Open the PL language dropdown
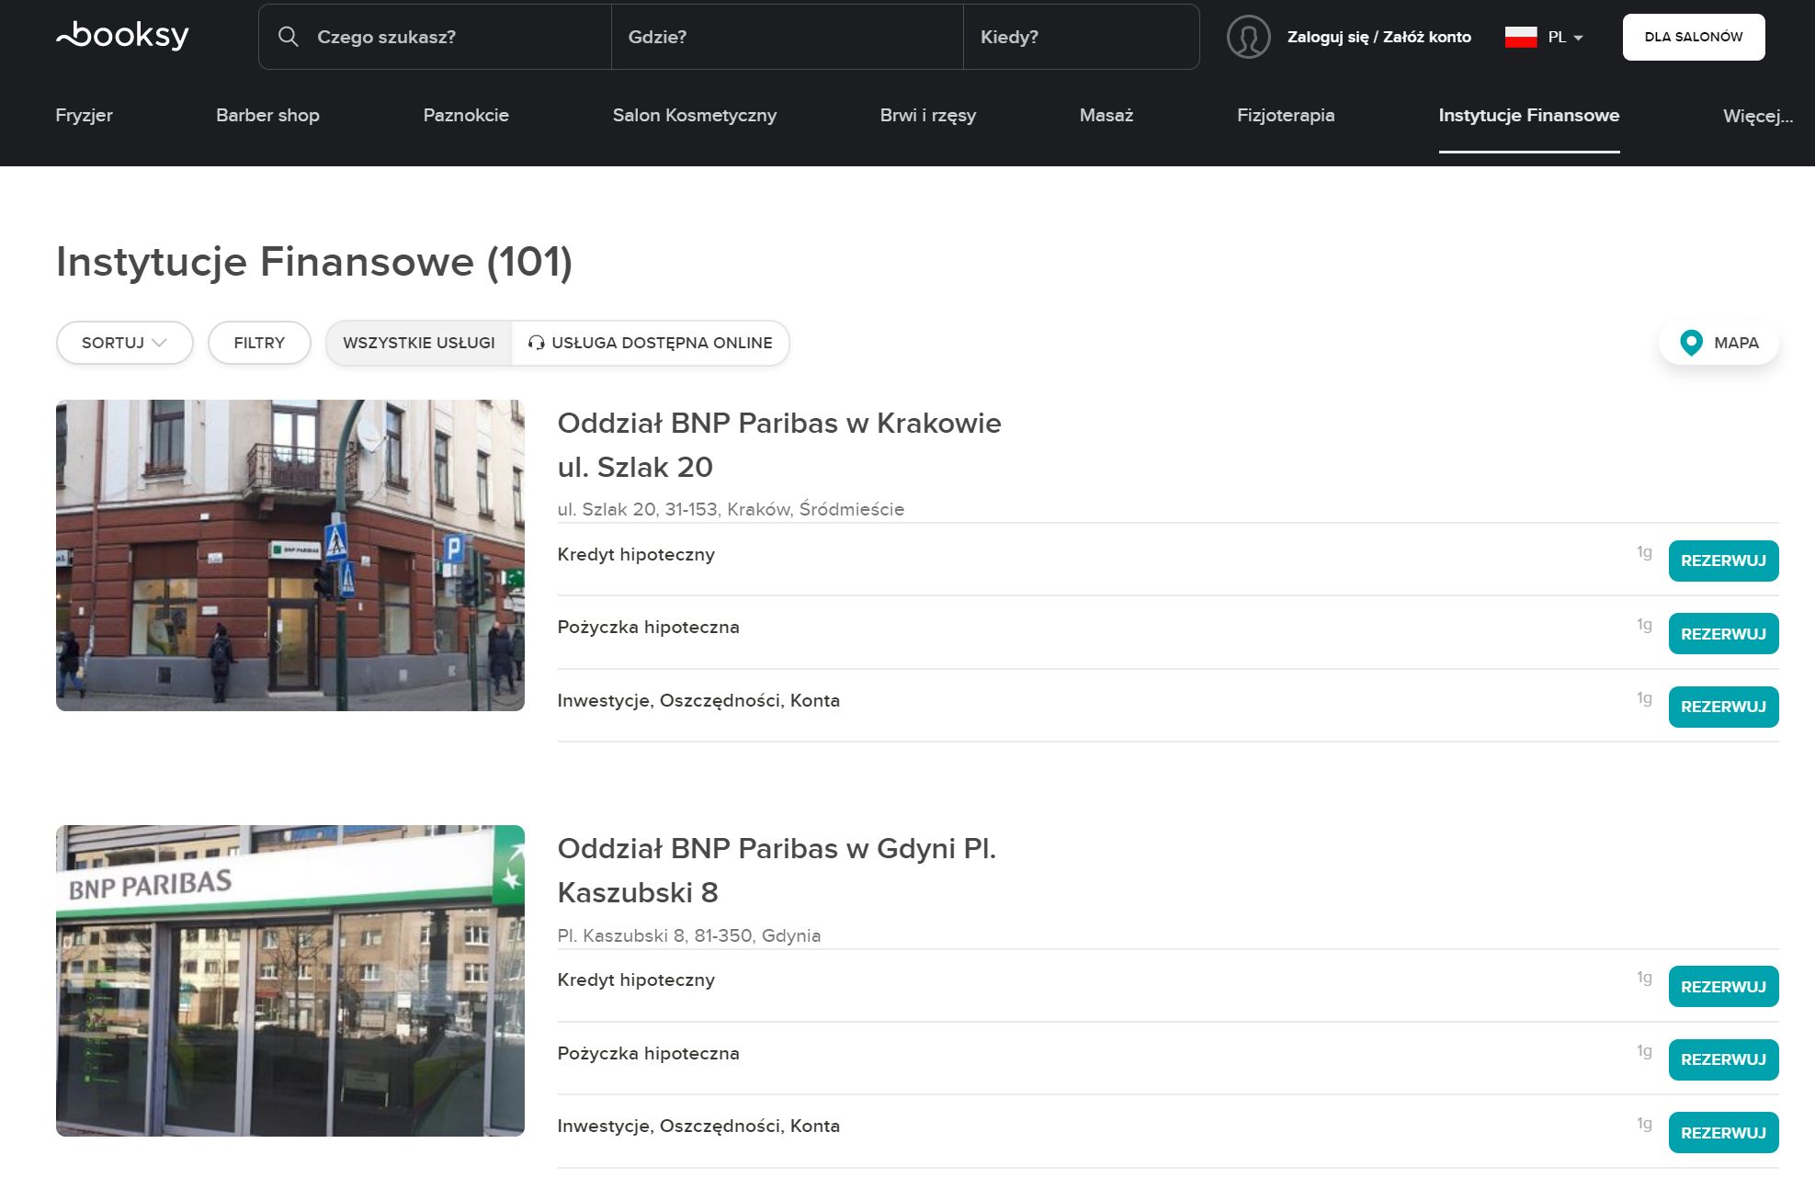Image resolution: width=1815 pixels, height=1189 pixels. point(1565,38)
